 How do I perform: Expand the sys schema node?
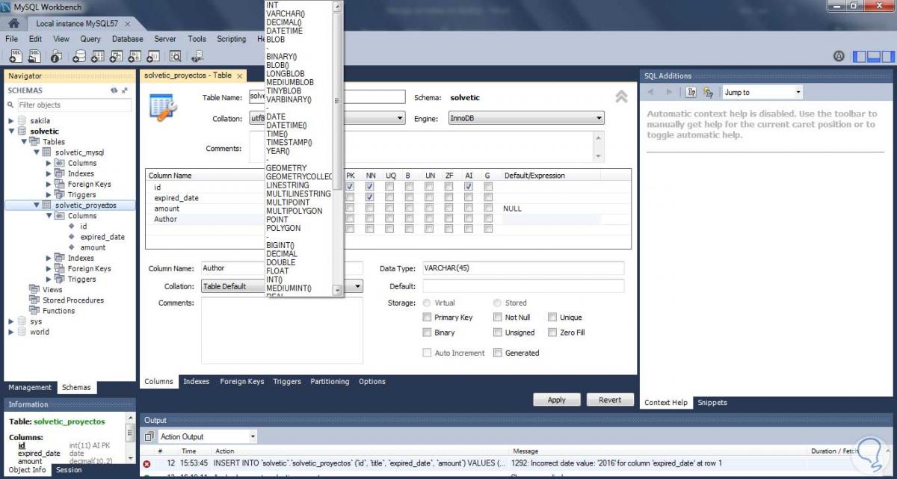(10, 321)
